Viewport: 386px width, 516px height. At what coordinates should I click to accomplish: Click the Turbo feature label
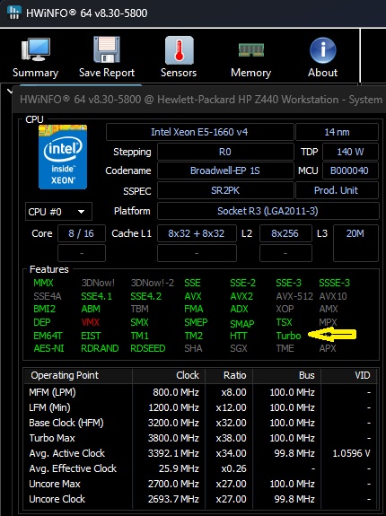(288, 336)
